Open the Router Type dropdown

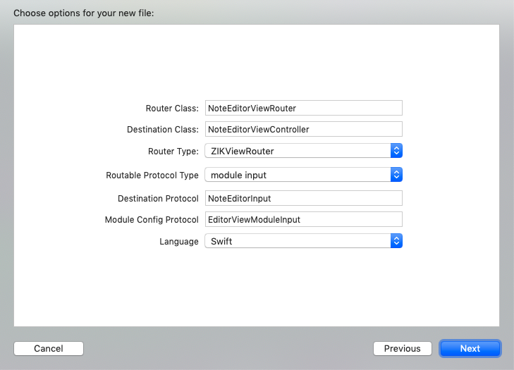(304, 151)
